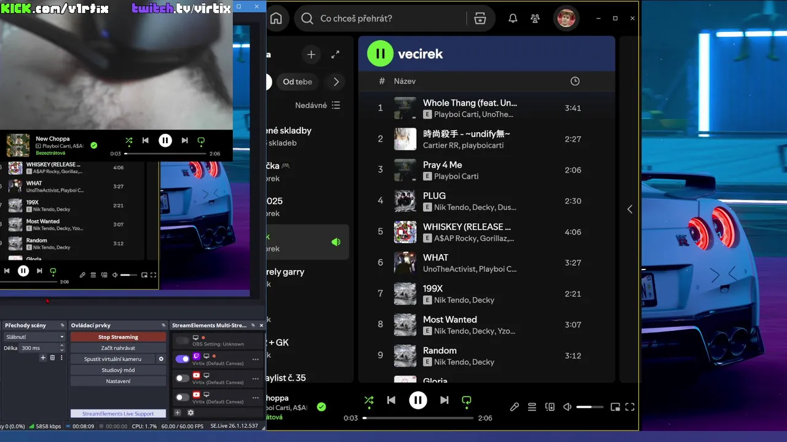Open virtual camera settings gear icon
The height and width of the screenshot is (442, 787).
[x=161, y=359]
